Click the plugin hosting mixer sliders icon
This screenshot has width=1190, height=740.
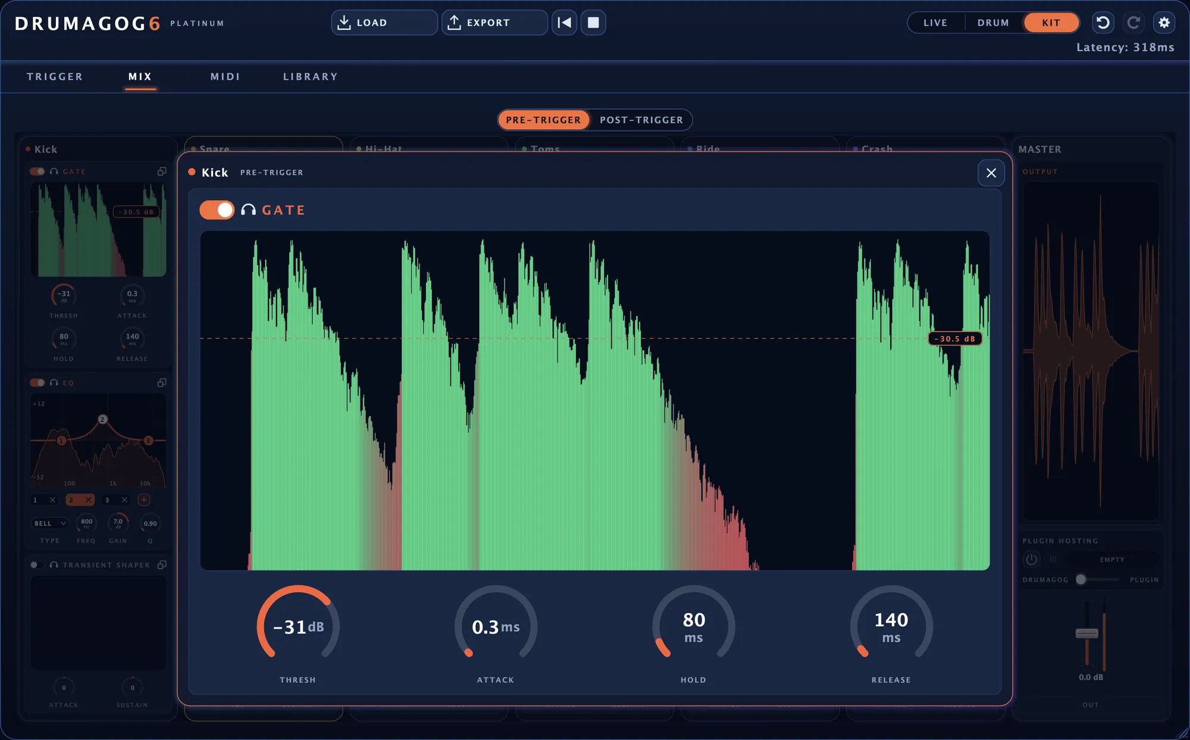tap(1053, 560)
